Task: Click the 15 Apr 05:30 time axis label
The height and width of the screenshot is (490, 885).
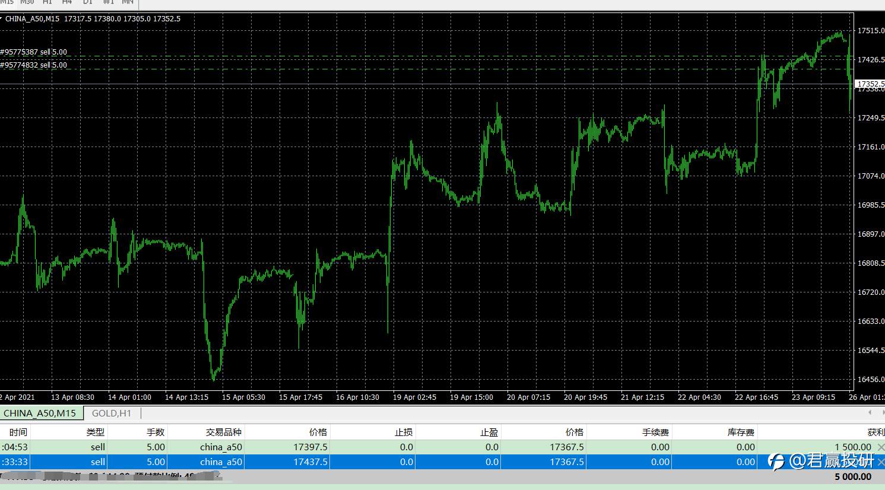Action: [x=243, y=397]
